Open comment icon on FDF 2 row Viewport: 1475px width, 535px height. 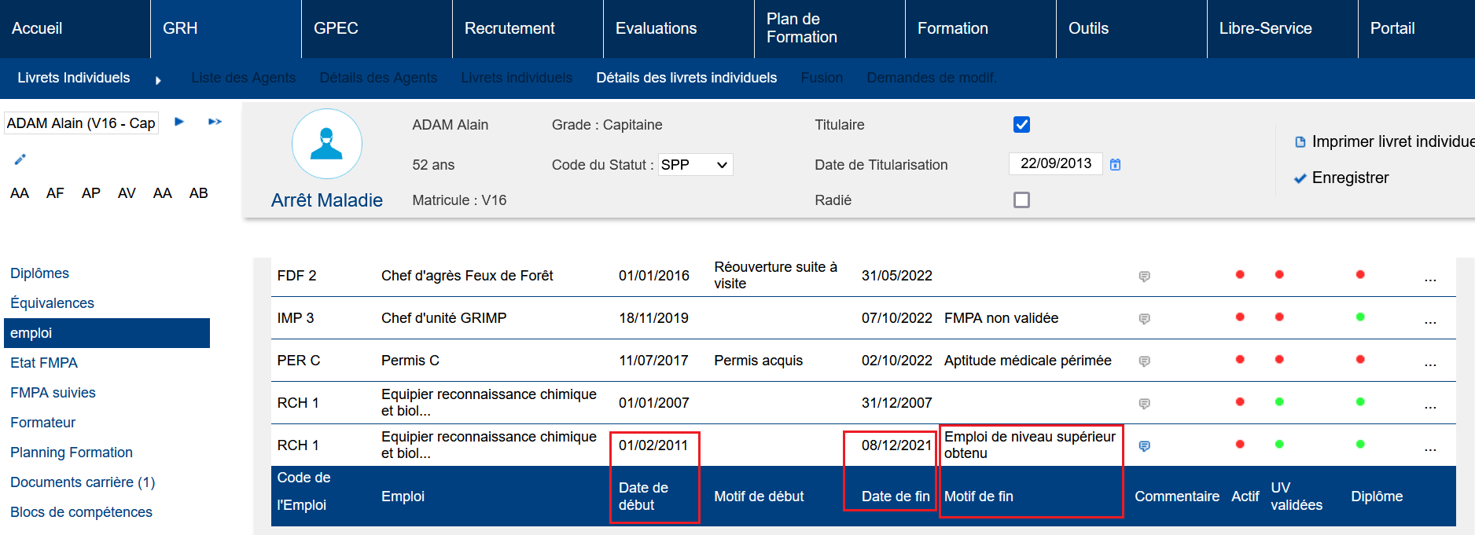[x=1145, y=276]
